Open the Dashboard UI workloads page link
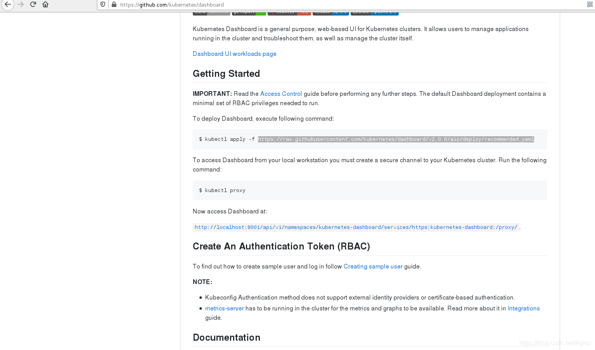 pyautogui.click(x=235, y=54)
